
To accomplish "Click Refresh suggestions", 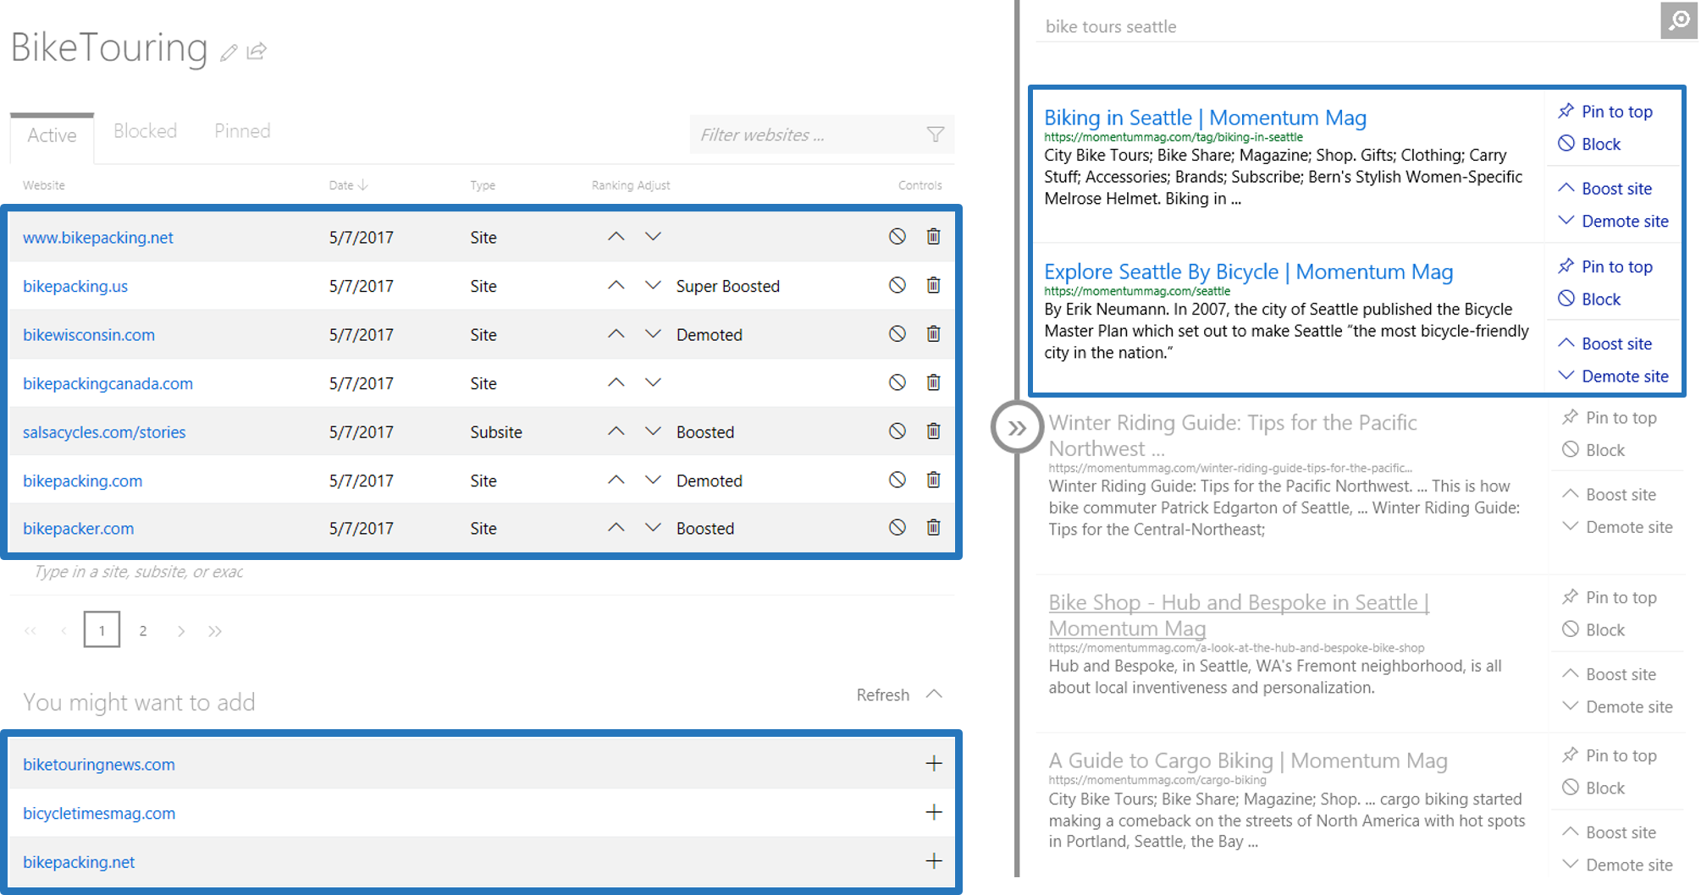I will click(882, 695).
